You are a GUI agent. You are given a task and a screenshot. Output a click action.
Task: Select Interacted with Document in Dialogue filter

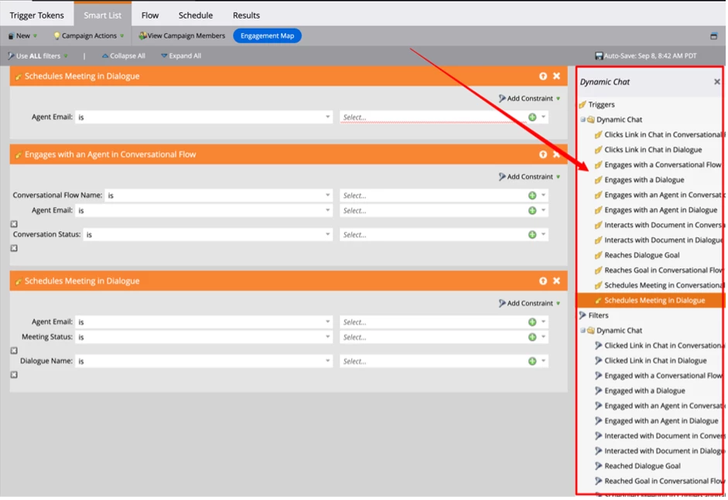click(x=658, y=451)
